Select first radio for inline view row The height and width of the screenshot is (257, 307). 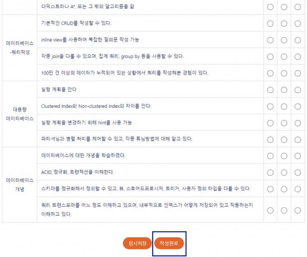270,40
